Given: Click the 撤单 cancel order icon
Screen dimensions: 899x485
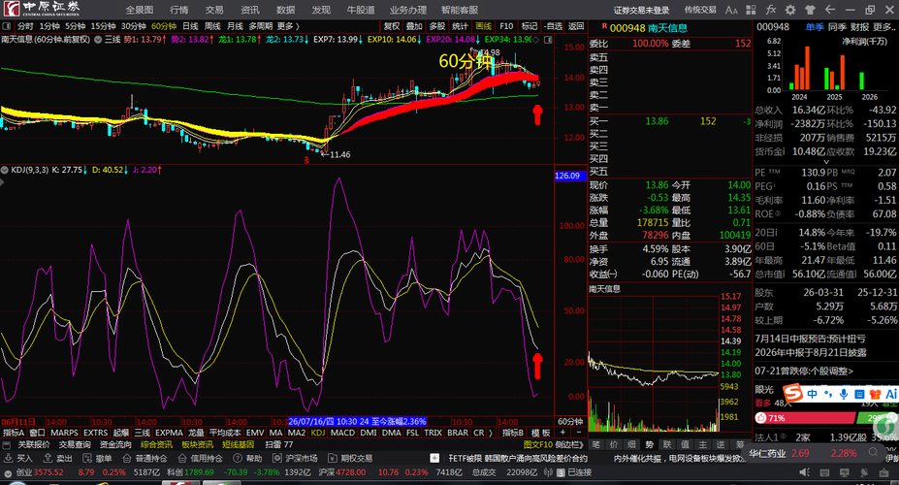Looking at the screenshot, I should pos(97,458).
